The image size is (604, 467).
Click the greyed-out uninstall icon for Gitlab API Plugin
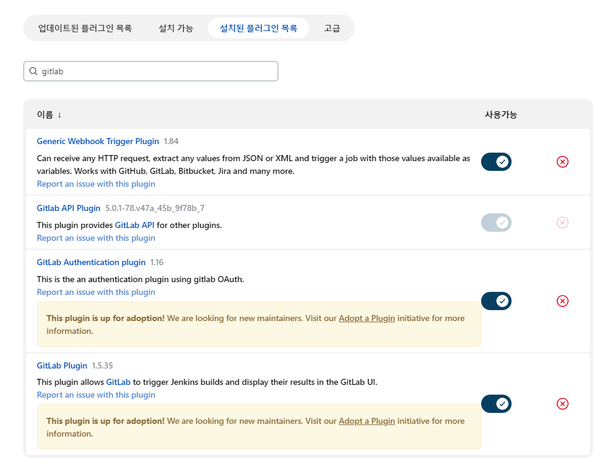pos(563,223)
